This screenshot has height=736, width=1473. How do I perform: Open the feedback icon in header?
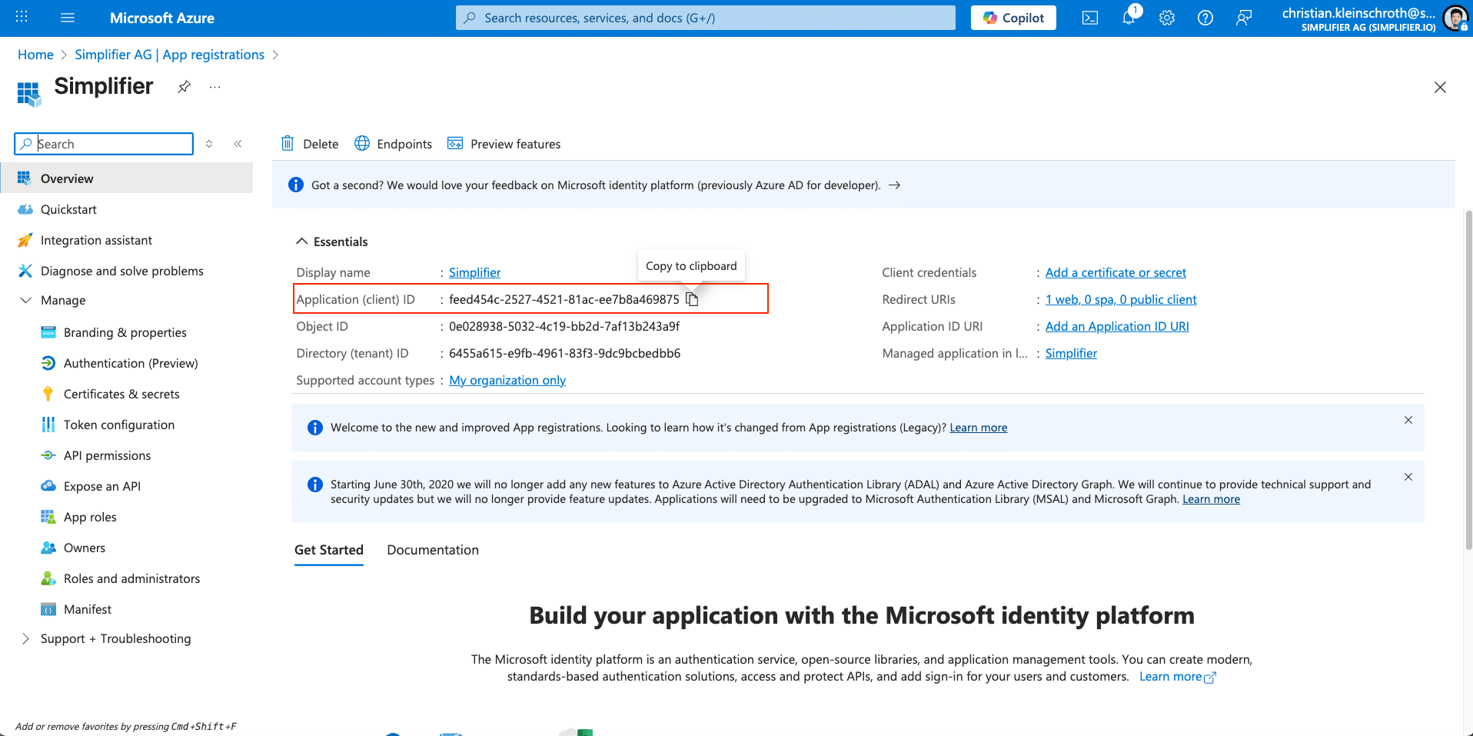click(1243, 18)
